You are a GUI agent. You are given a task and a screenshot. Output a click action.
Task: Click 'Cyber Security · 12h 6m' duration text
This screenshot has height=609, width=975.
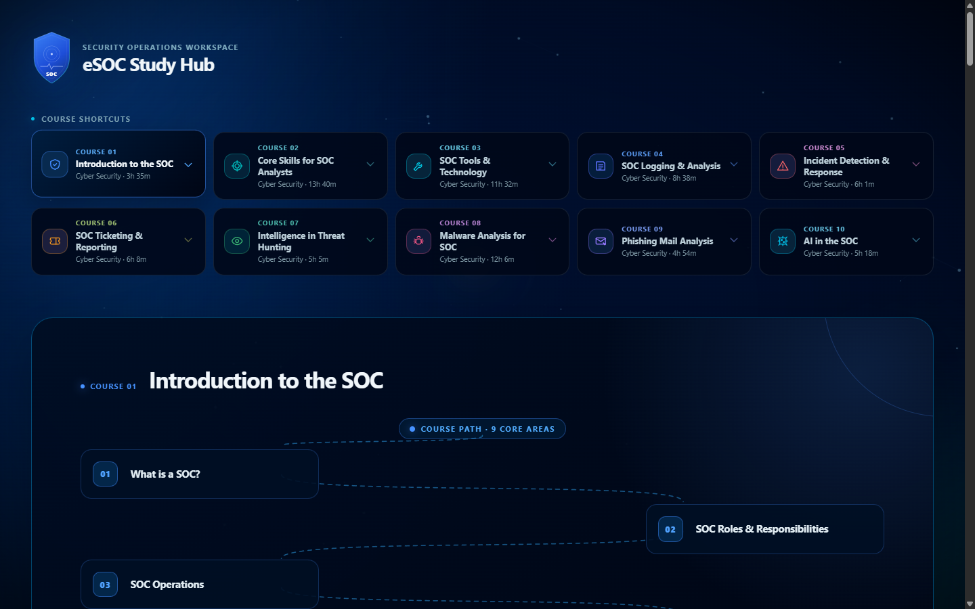477,259
